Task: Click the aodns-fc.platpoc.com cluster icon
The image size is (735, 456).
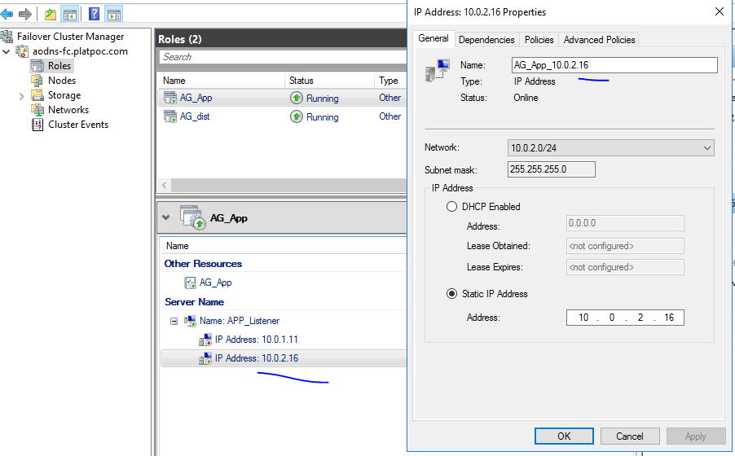Action: tap(22, 51)
